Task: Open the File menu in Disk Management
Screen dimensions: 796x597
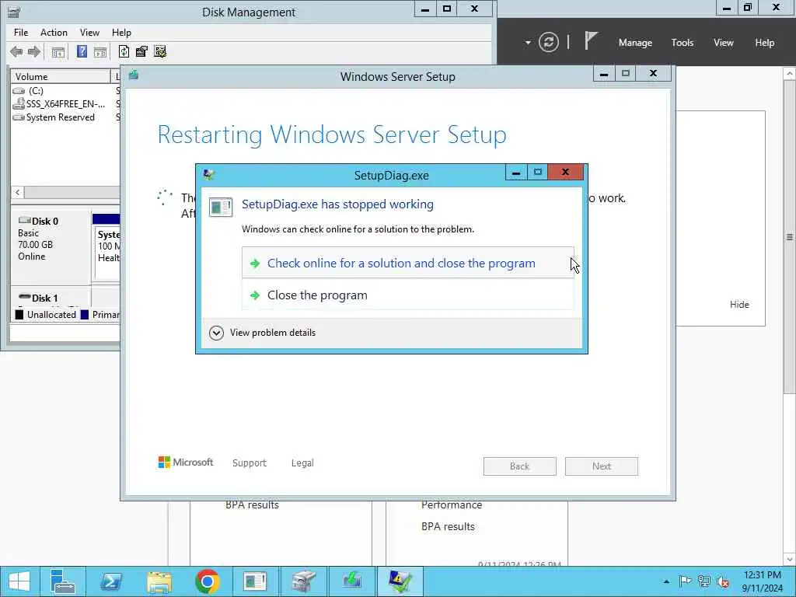Action: (21, 33)
